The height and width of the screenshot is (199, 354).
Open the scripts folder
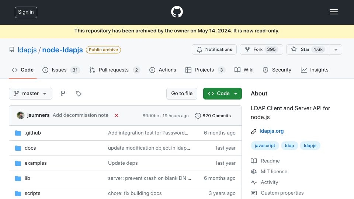click(x=32, y=193)
